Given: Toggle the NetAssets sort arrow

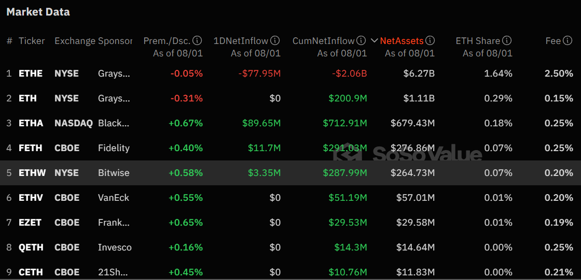Looking at the screenshot, I should pos(374,41).
